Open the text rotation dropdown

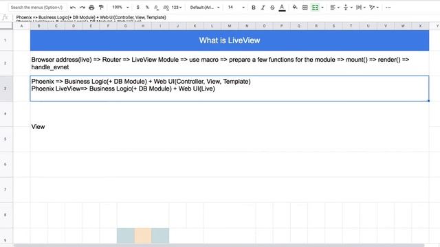pyautogui.click(x=374, y=8)
